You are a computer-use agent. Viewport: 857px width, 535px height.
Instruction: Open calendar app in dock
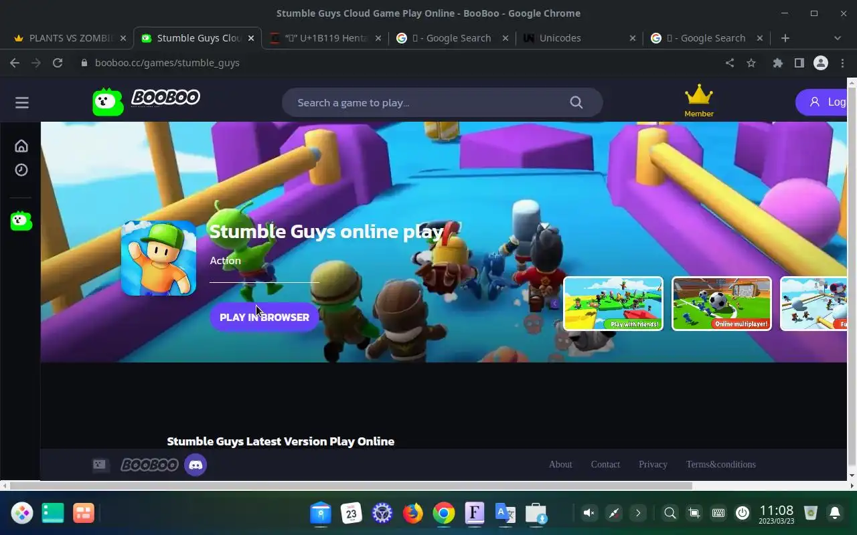(x=352, y=513)
